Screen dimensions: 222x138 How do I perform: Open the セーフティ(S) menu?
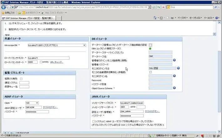click(x=195, y=18)
